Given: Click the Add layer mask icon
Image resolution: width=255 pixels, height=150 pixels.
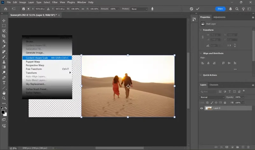Looking at the screenshot, I should click(x=227, y=147).
